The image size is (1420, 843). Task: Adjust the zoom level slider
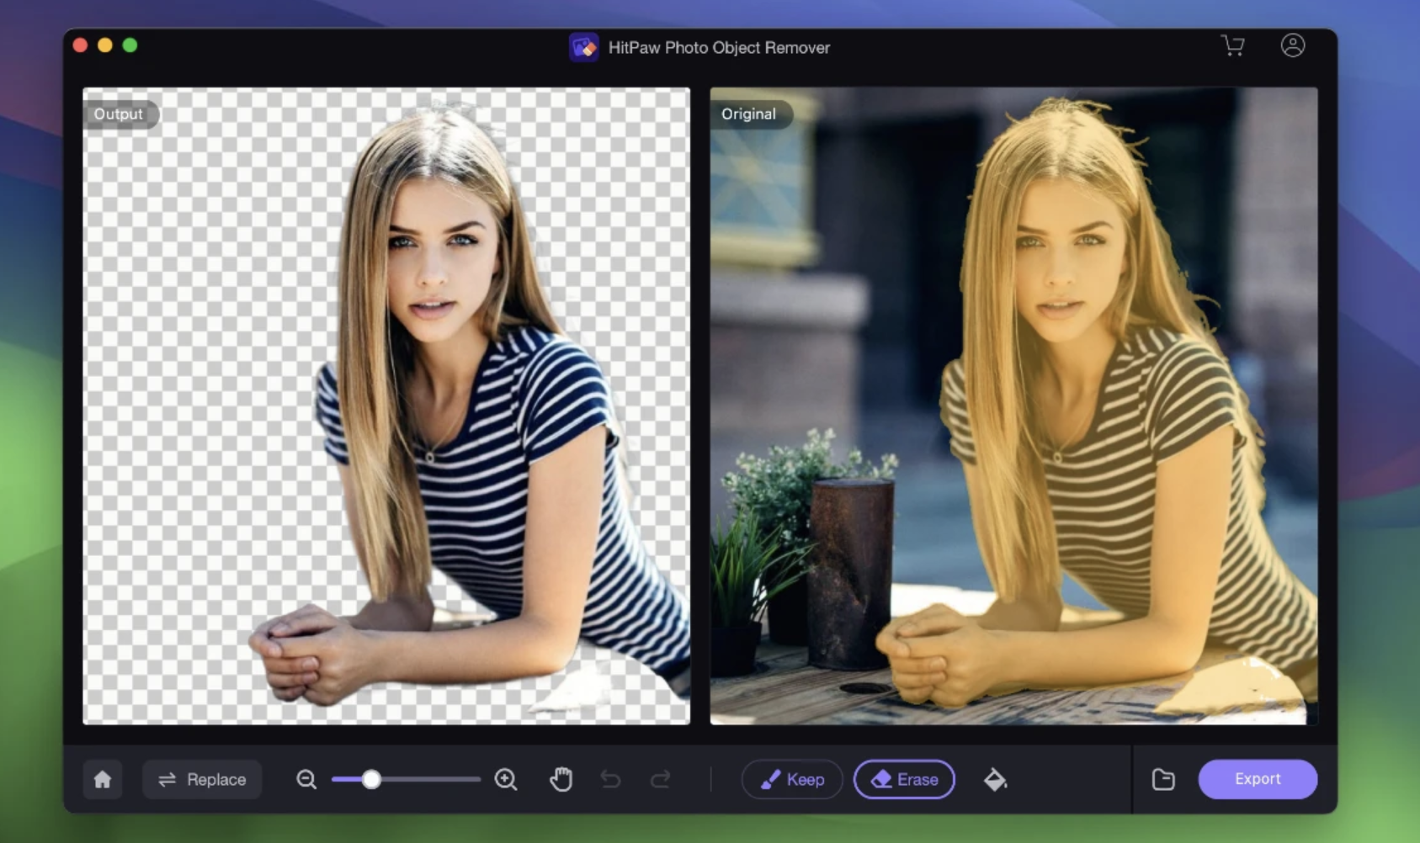370,780
